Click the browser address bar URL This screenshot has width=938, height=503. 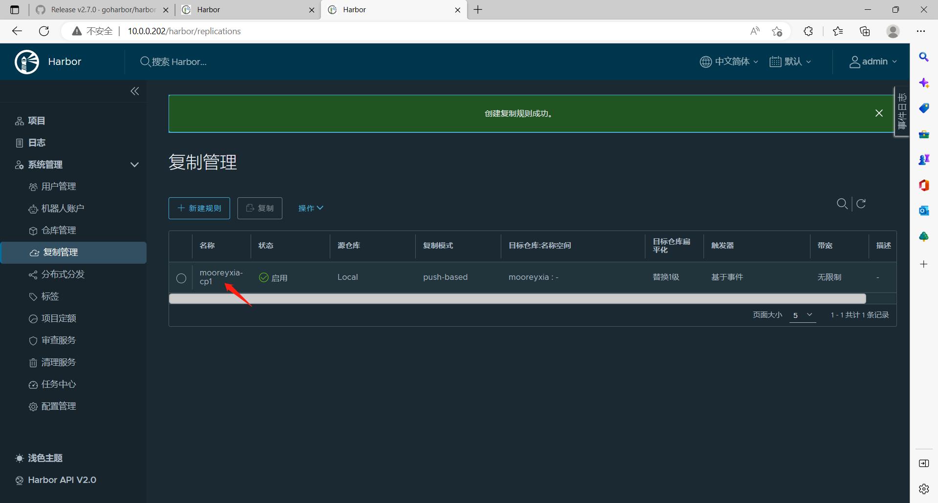(x=184, y=31)
